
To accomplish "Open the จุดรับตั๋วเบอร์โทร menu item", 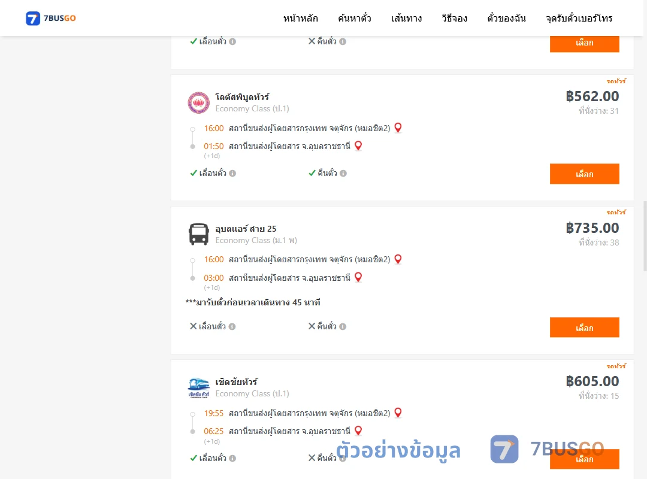I will click(579, 18).
